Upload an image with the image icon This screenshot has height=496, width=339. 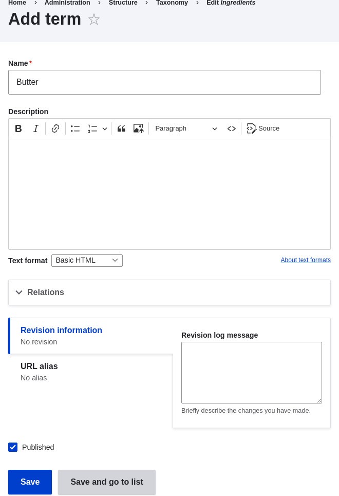coord(138,128)
